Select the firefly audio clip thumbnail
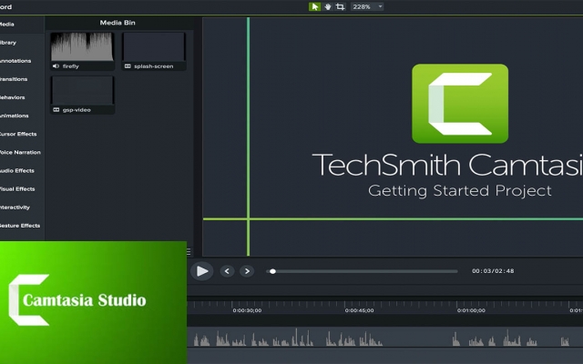583x364 pixels. click(82, 51)
